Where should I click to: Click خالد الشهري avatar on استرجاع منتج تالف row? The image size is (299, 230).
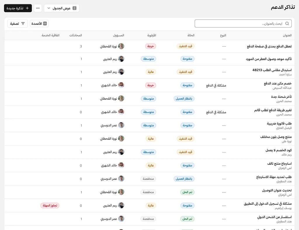(121, 165)
